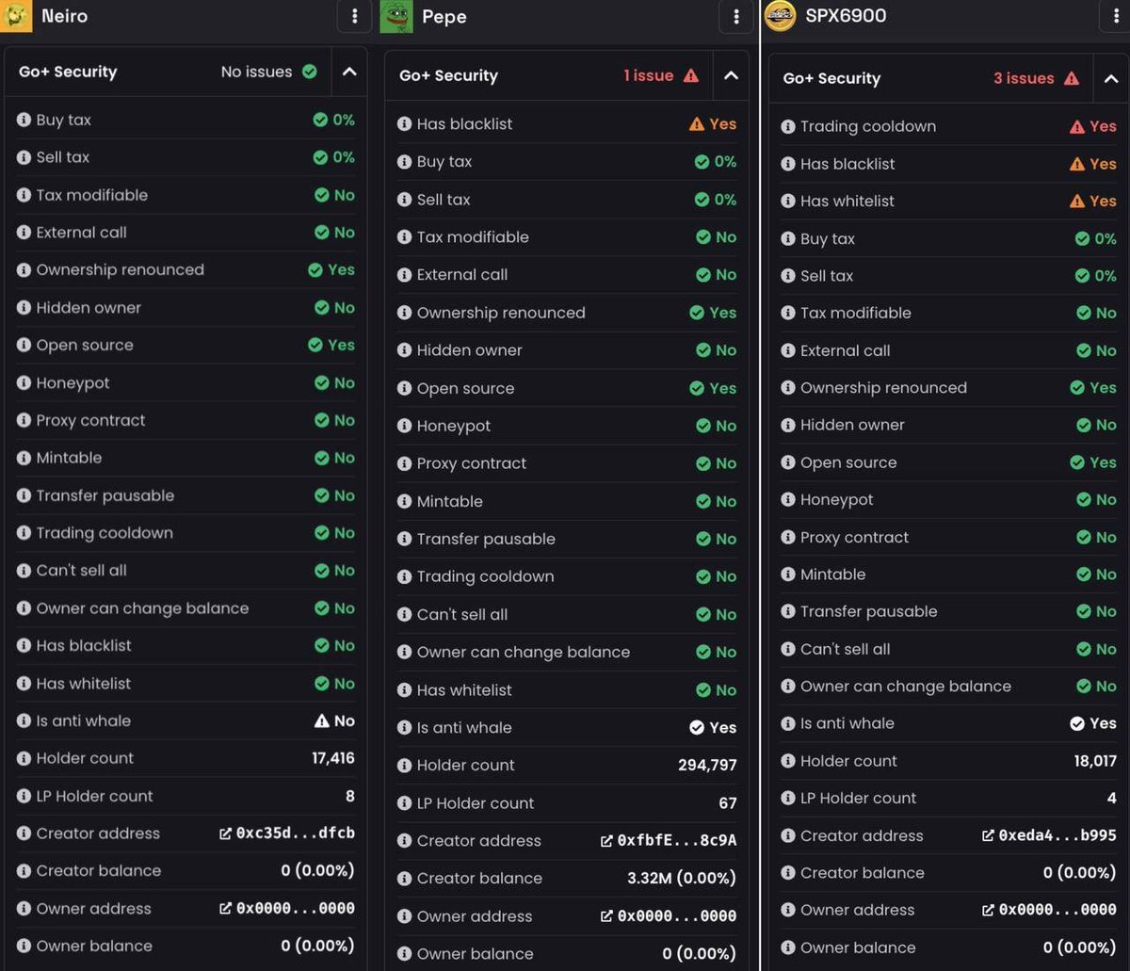Open the Neiro three-dot options menu
This screenshot has height=971, width=1130.
coord(354,16)
